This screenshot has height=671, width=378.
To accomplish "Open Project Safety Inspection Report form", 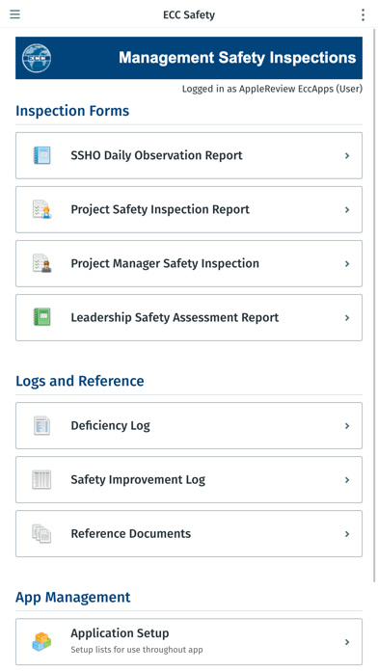I will click(x=189, y=209).
